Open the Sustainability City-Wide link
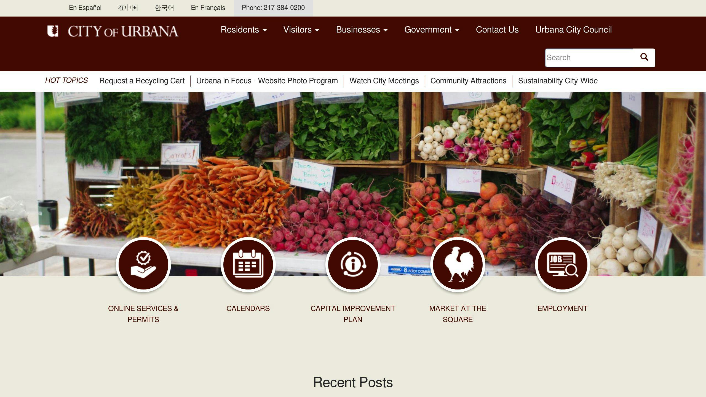Image resolution: width=706 pixels, height=397 pixels. (x=558, y=81)
